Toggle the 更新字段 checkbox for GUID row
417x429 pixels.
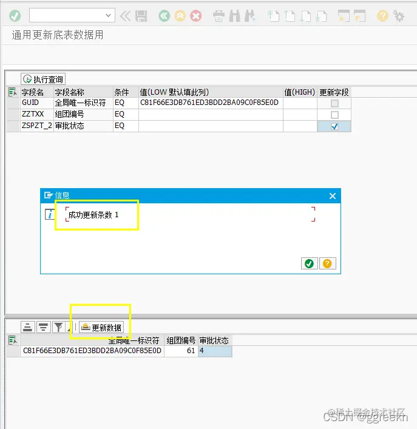point(334,103)
